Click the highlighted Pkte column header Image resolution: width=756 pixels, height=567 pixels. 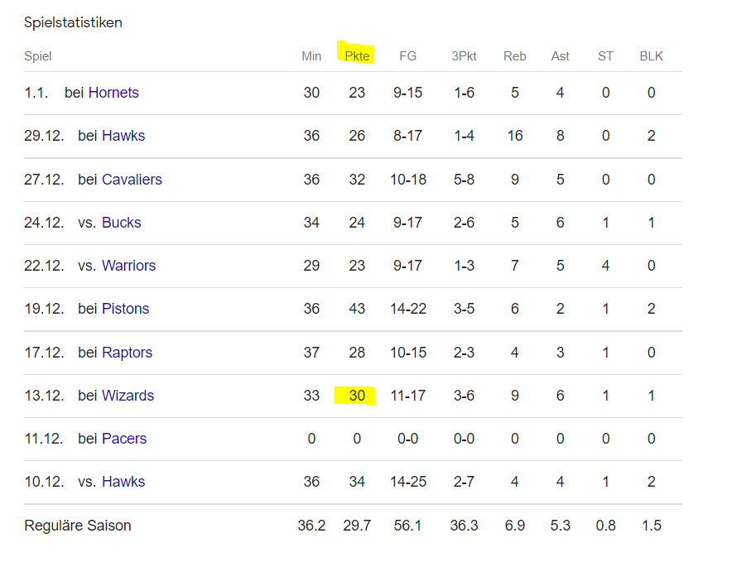pyautogui.click(x=357, y=56)
